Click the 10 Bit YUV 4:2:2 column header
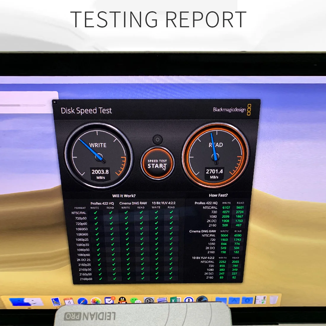This screenshot has width=326, height=326. click(x=164, y=203)
